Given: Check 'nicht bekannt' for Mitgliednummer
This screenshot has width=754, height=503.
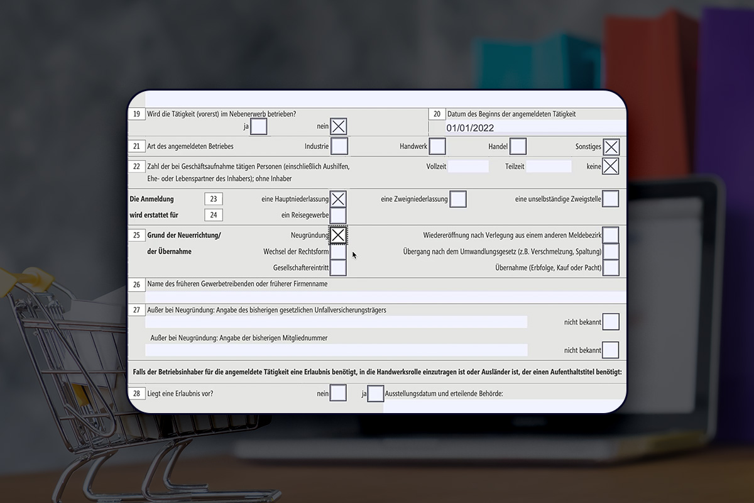Looking at the screenshot, I should (610, 350).
